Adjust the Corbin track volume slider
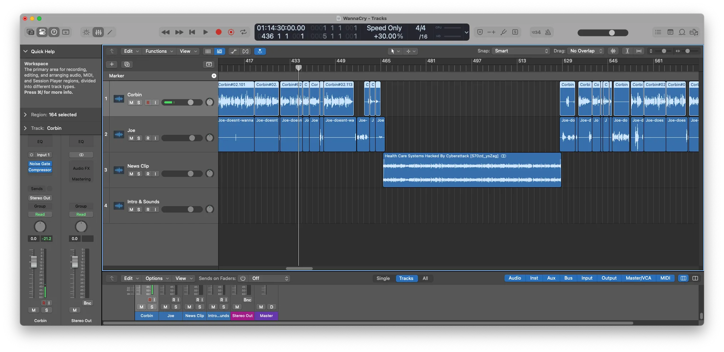 (x=182, y=103)
